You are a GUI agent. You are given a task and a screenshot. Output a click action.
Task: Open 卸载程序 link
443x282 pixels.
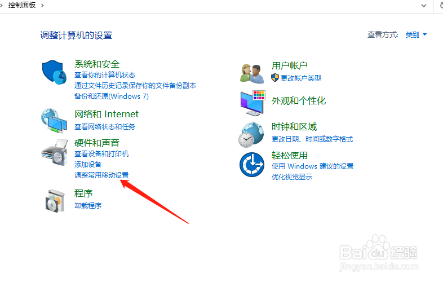click(x=88, y=206)
